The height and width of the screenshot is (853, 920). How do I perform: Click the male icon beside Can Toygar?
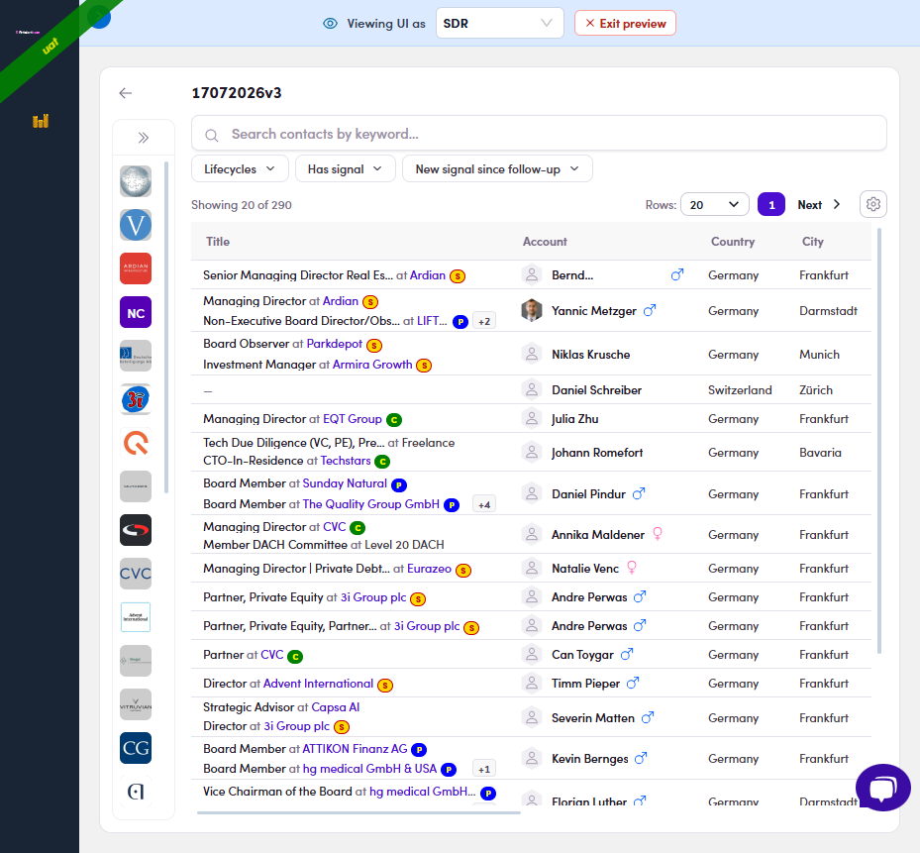pos(627,654)
